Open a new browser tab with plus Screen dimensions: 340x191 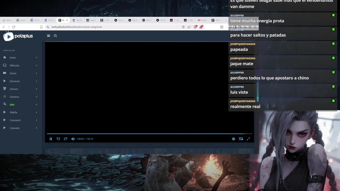[x=226, y=20]
